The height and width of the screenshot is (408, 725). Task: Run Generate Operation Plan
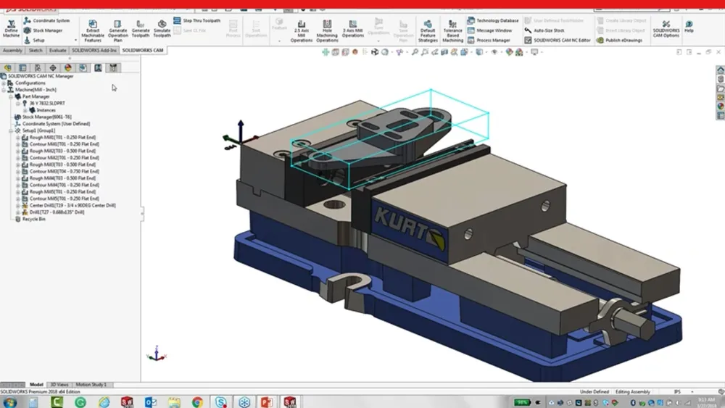tap(118, 31)
